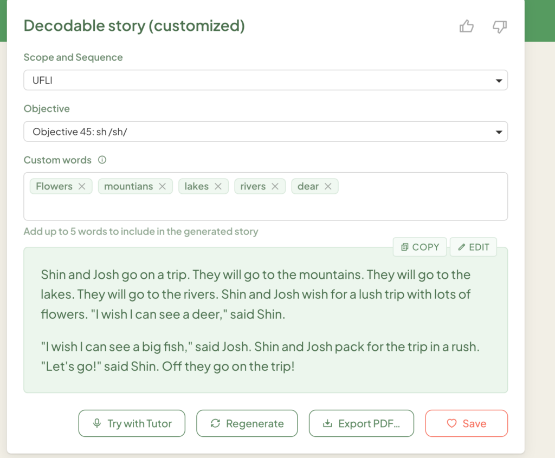Start Try with Tutor
Screen dimensions: 555x458
click(132, 423)
